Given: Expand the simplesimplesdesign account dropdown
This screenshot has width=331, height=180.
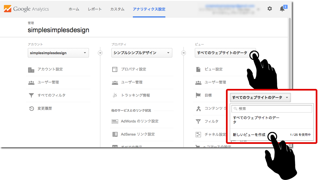Looking at the screenshot, I should click(58, 53).
